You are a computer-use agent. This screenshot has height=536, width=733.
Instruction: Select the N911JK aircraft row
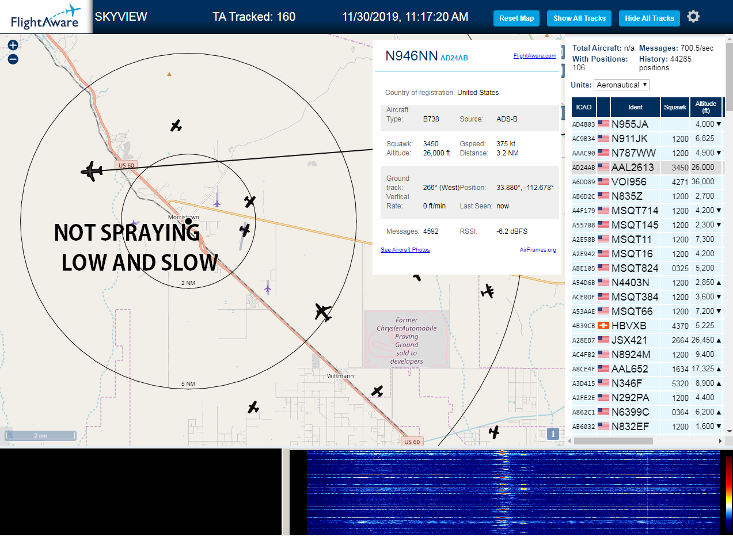click(x=647, y=139)
